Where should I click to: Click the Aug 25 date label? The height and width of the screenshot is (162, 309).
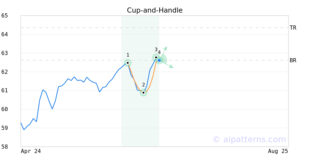point(278,151)
